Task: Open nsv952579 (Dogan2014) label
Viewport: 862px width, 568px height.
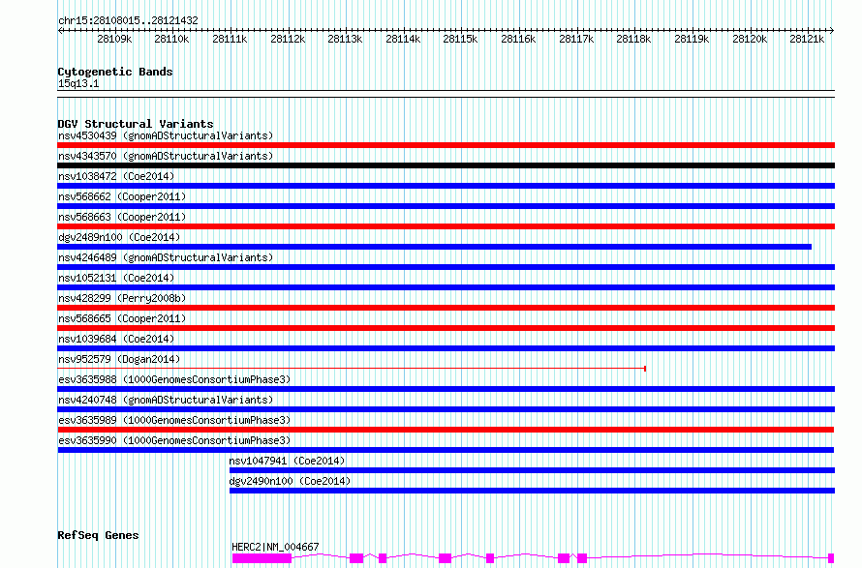Action: tap(119, 359)
